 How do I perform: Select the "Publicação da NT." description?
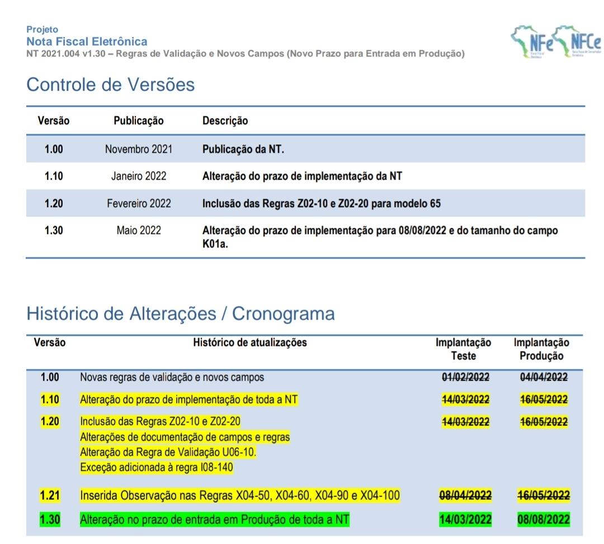click(x=243, y=149)
